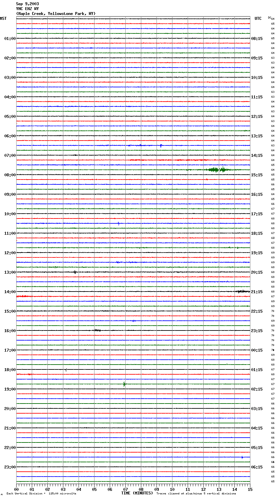Select the '05:00' MST time label
Screen dimensions: 276x498
point(10,117)
